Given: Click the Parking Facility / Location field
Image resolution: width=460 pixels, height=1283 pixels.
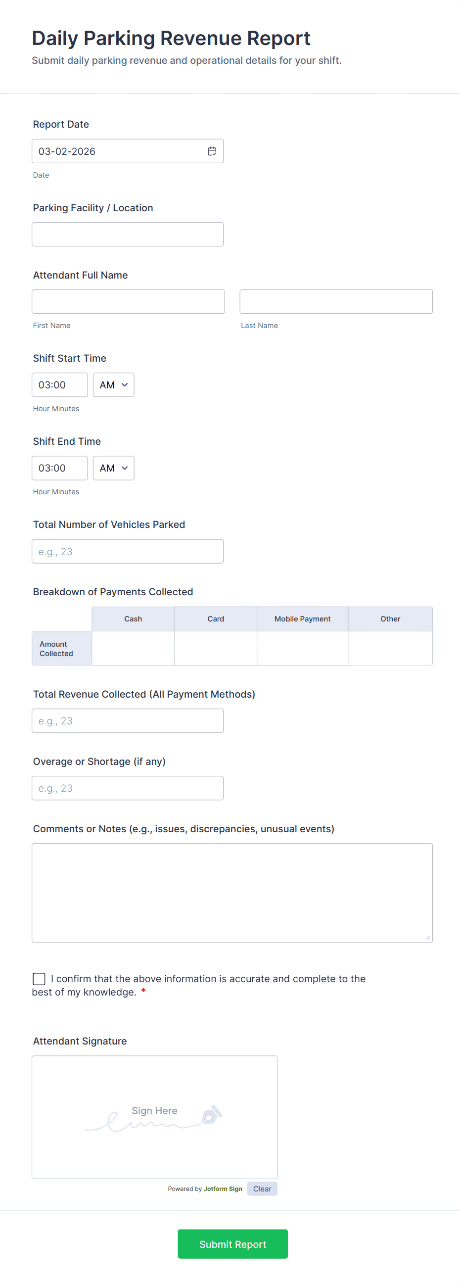Looking at the screenshot, I should [128, 235].
